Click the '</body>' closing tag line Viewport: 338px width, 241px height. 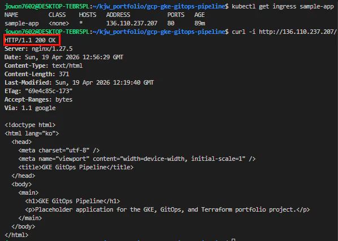[23, 226]
